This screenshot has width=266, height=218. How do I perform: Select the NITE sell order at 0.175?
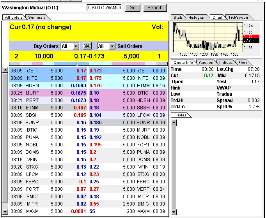128,78
